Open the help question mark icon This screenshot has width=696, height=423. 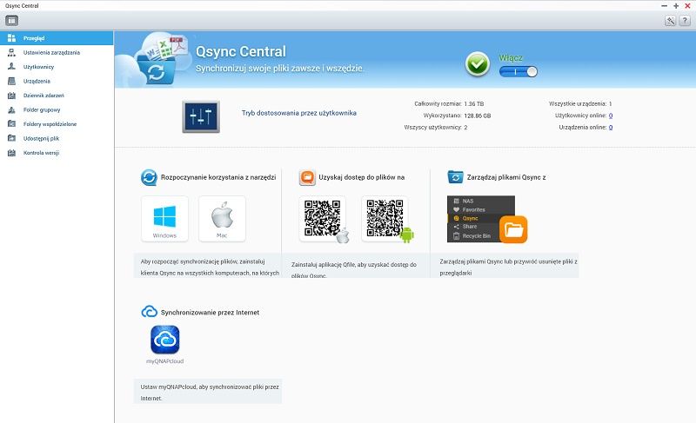[685, 20]
